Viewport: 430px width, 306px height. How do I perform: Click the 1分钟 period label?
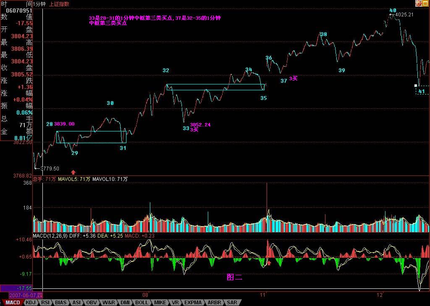tap(39, 4)
